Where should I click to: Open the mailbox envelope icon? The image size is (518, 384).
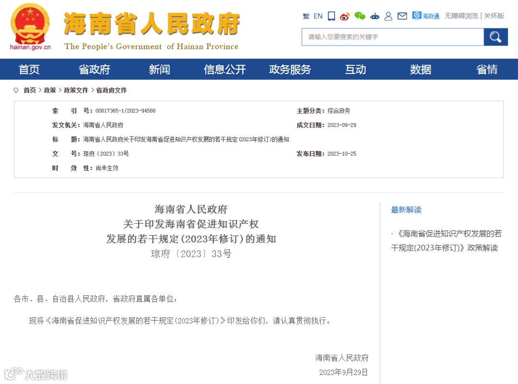coord(402,16)
